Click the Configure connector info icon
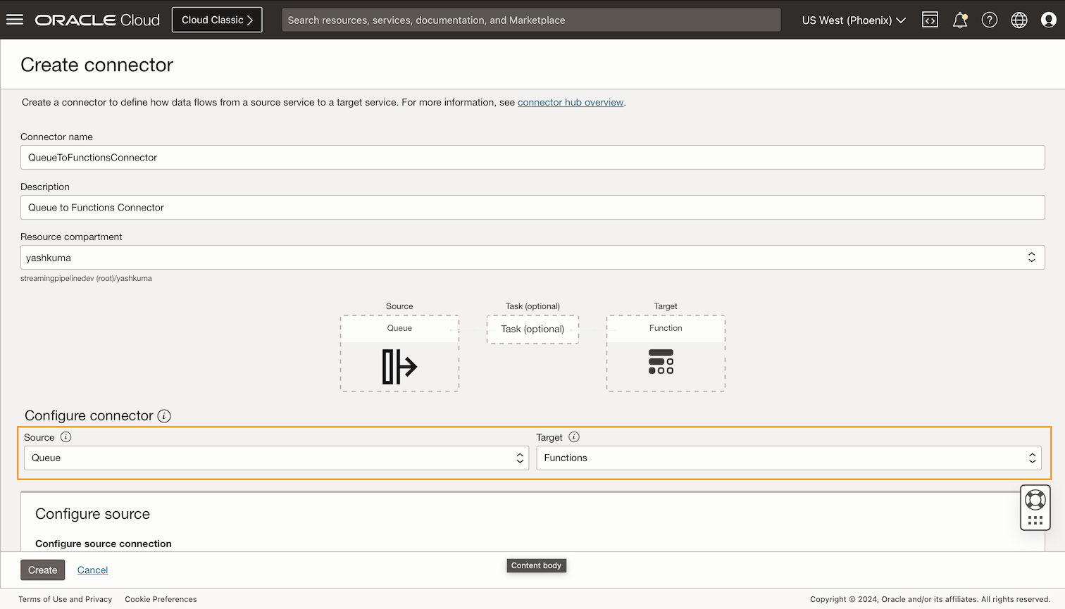Screen dimensions: 1065x609 (164, 416)
